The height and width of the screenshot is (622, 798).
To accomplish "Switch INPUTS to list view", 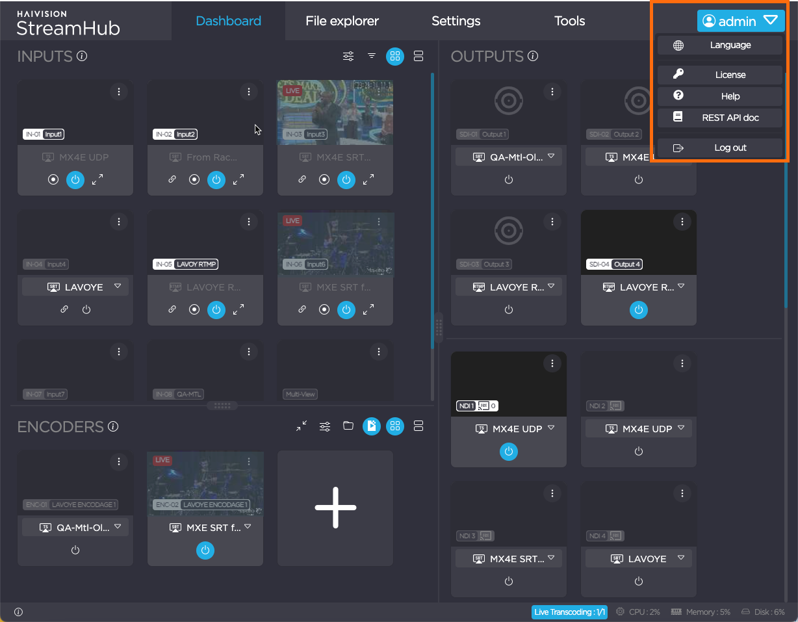I will (418, 57).
